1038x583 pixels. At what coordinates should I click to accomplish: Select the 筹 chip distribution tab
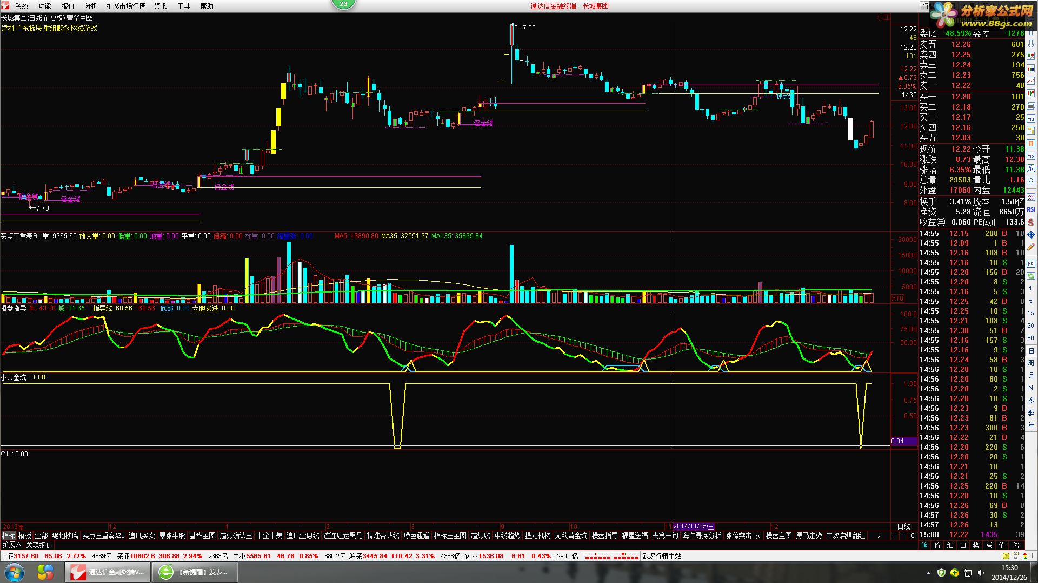(x=1016, y=545)
